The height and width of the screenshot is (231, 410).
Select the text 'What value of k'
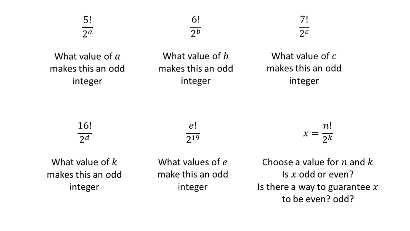84,162
